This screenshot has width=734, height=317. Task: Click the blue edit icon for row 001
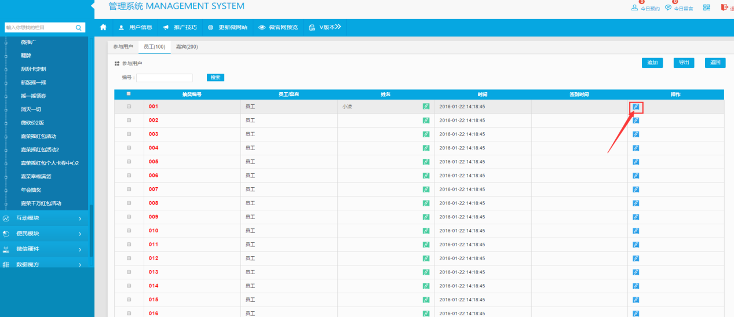point(636,107)
